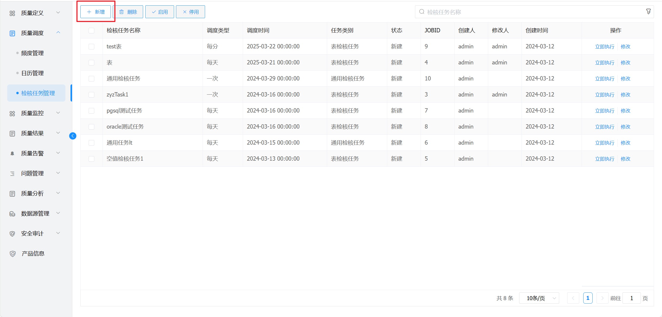Click the 安全审计 shield icon
Screen dimensions: 662x317
coord(12,234)
